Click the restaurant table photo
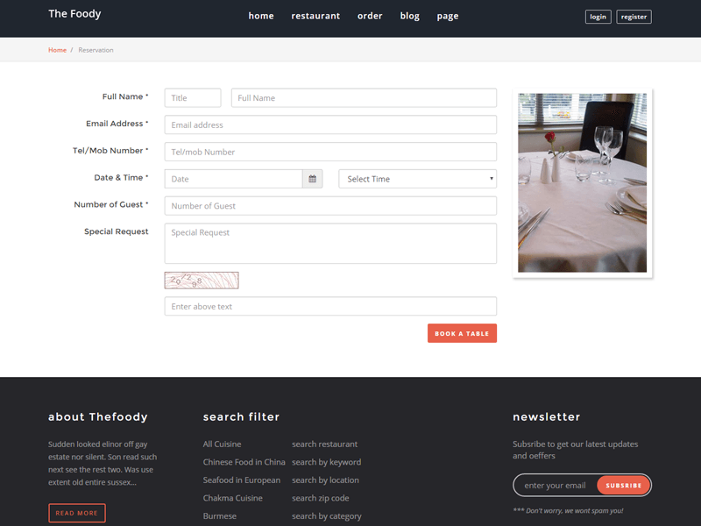Image resolution: width=701 pixels, height=526 pixels. 582,182
